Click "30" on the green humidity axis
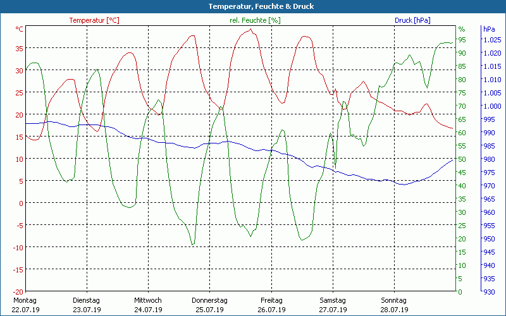Screen dimensions: 506x316 pos(462,212)
